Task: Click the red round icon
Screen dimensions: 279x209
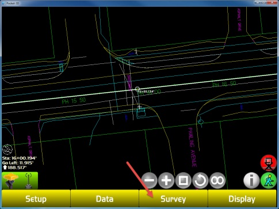Action: coord(269,163)
